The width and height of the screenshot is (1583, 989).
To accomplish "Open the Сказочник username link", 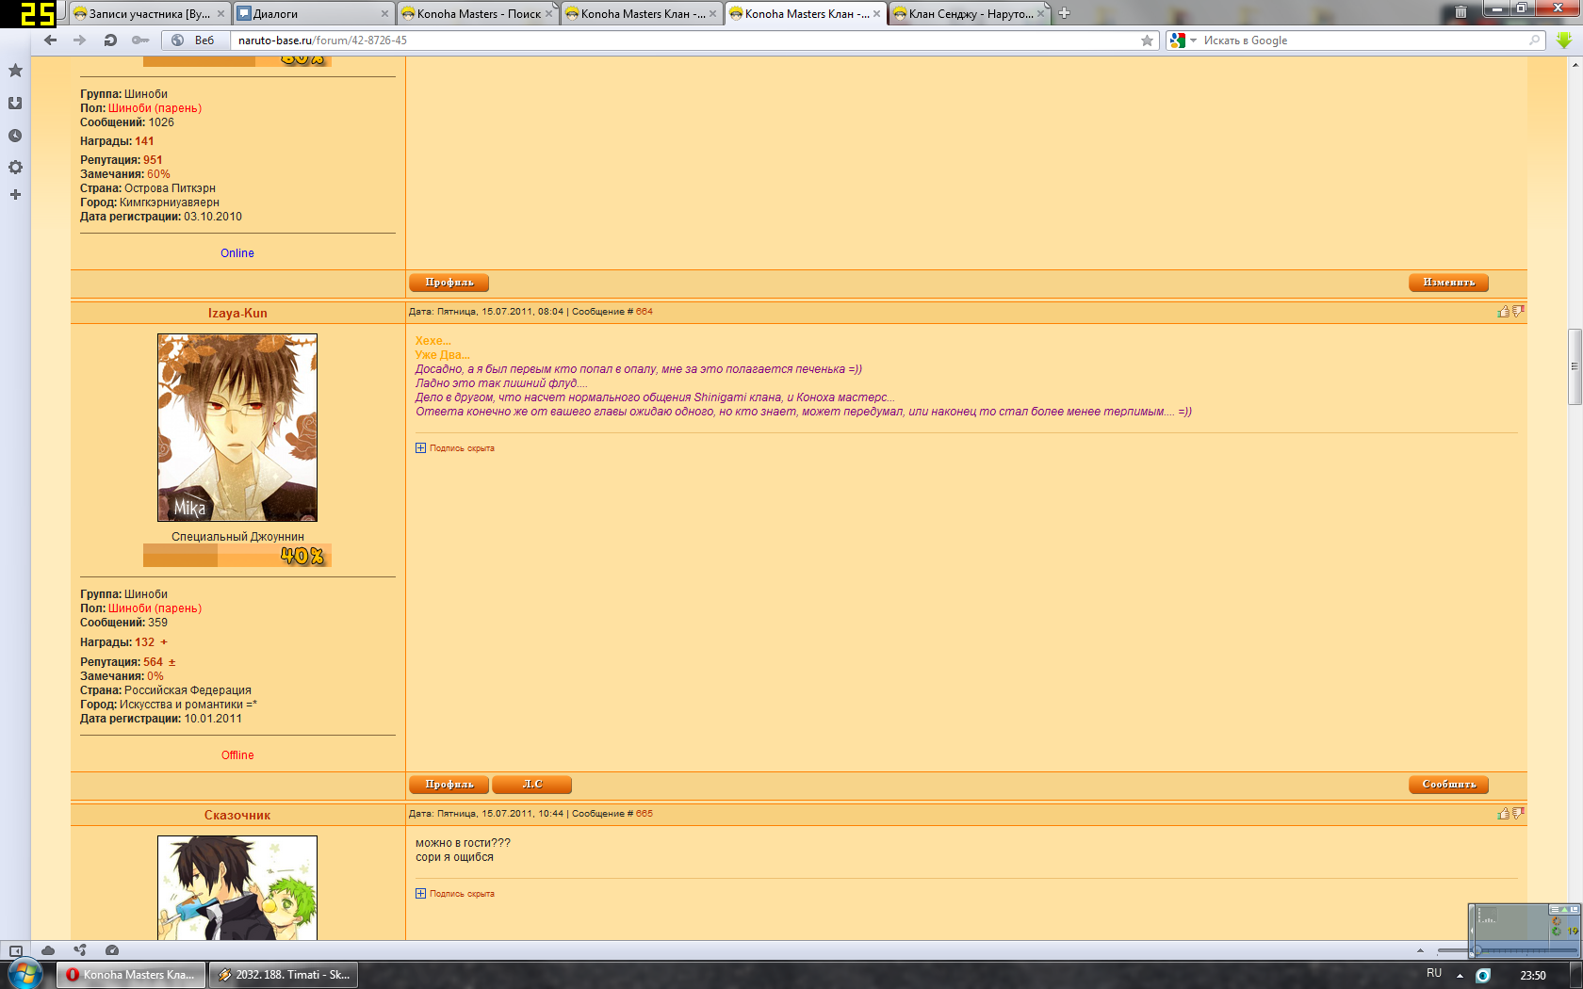I will click(x=237, y=815).
